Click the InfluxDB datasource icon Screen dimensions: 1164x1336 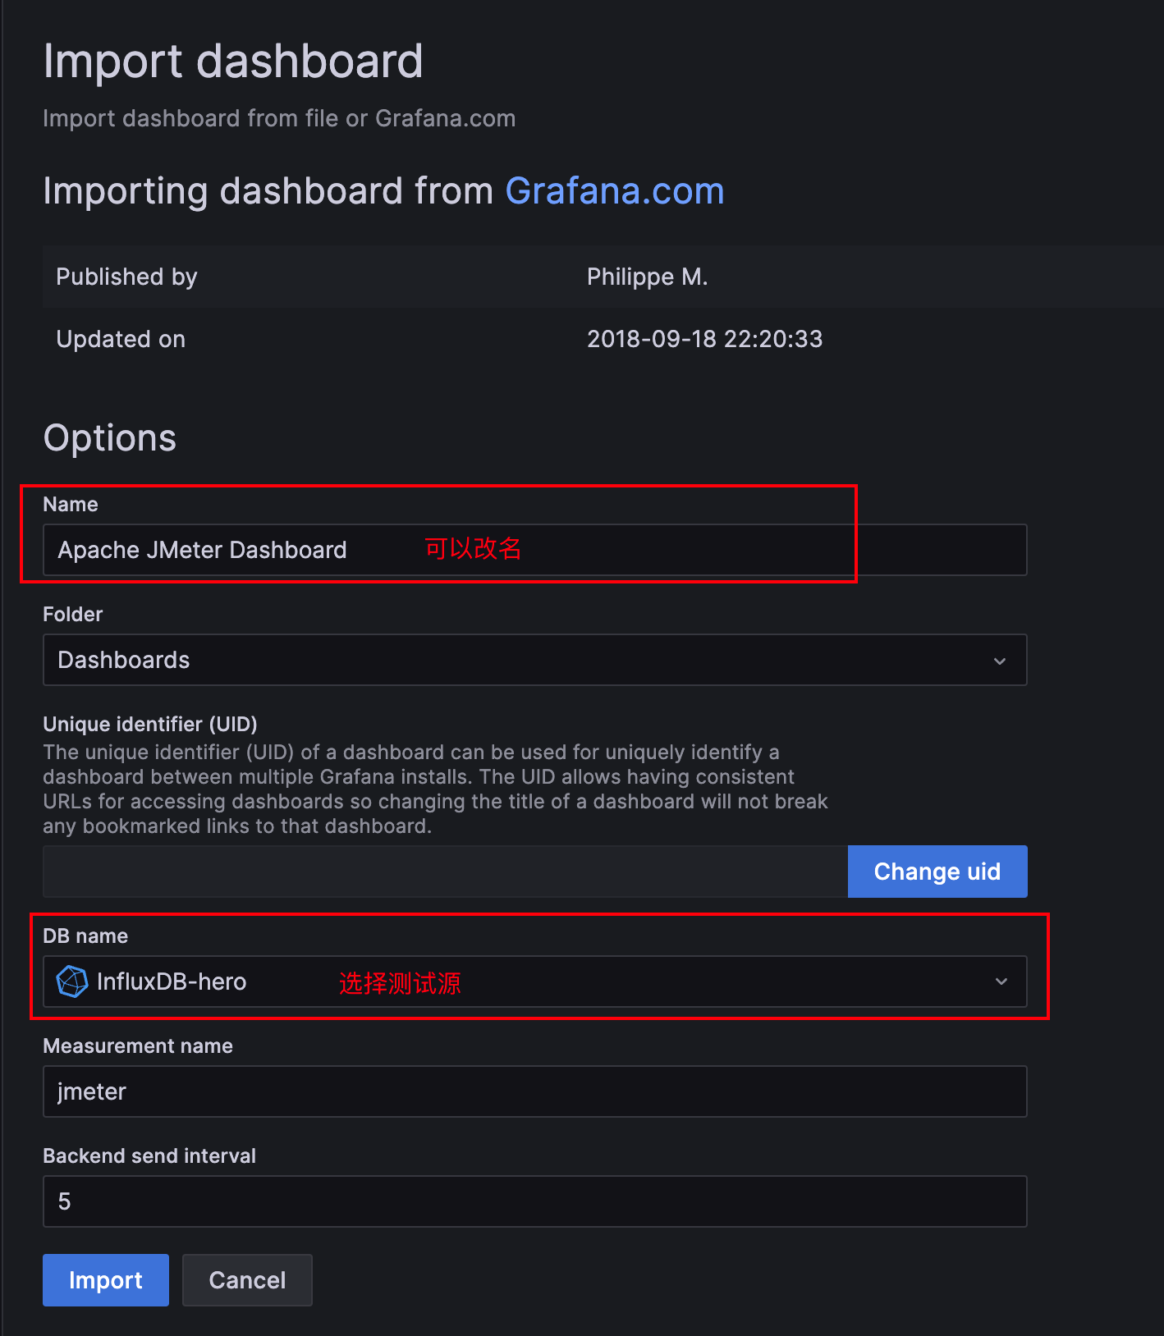point(72,981)
